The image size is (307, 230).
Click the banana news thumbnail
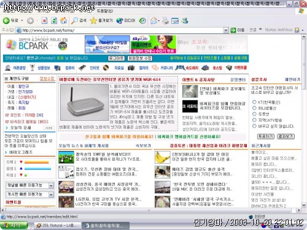click(163, 157)
